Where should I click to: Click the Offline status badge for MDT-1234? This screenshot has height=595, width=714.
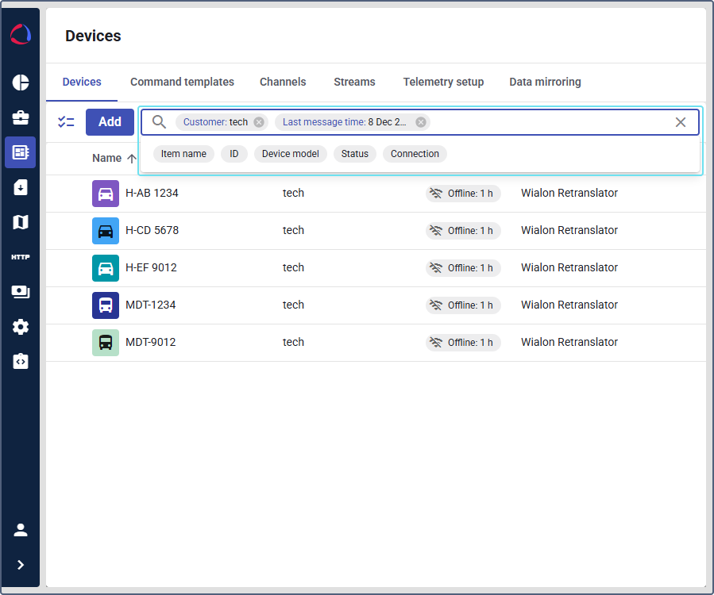[x=463, y=305]
